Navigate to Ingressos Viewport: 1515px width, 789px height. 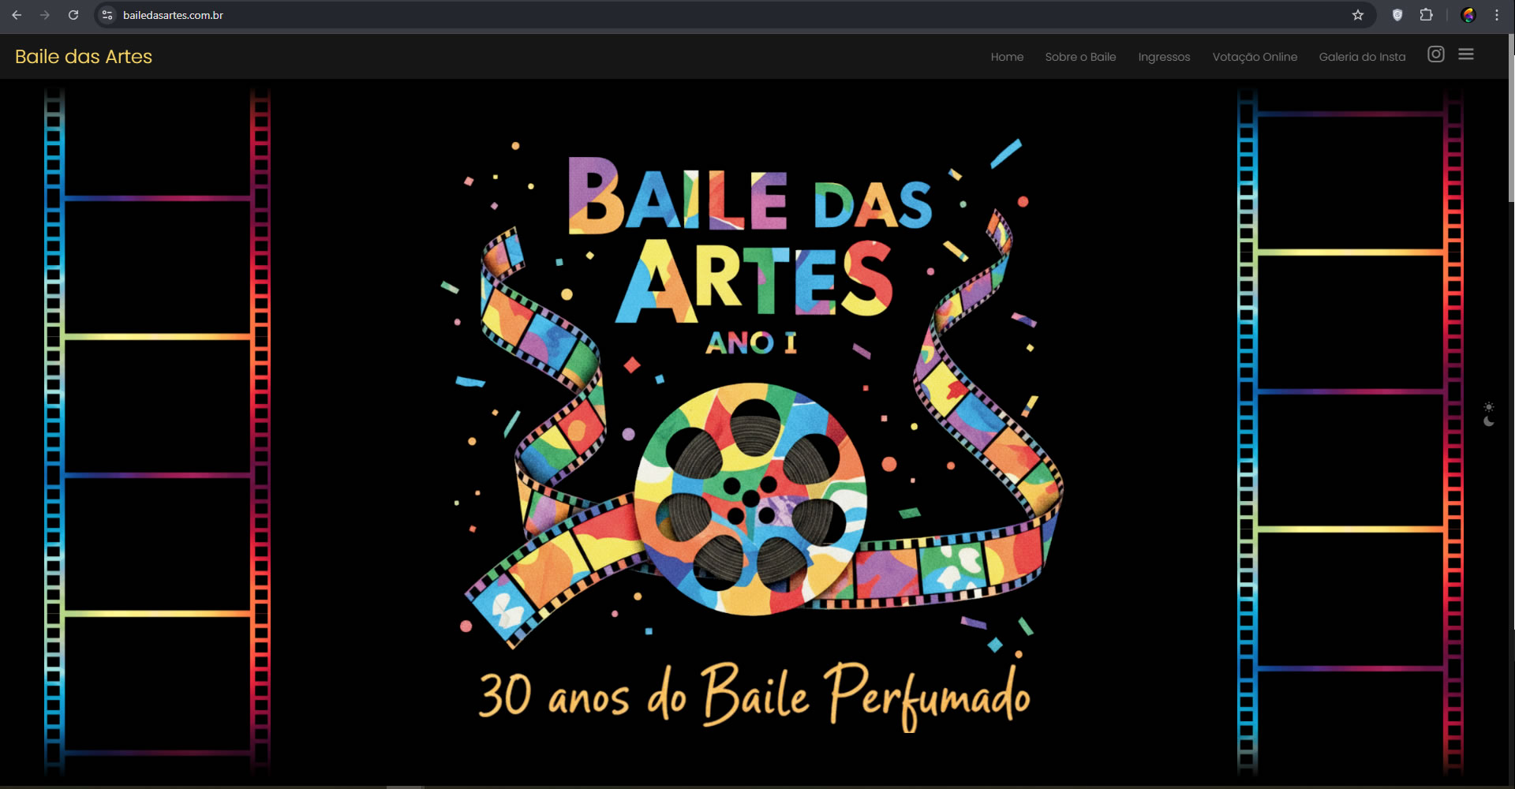[x=1164, y=57]
